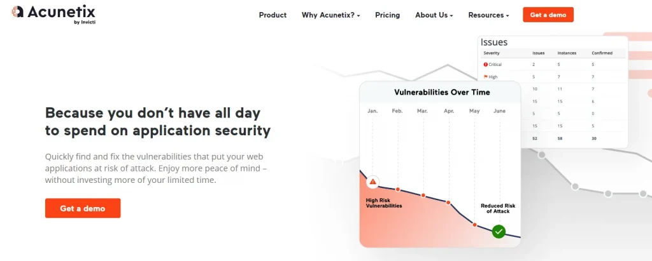Click the green Reduced Risk checkmark icon

pyautogui.click(x=499, y=231)
